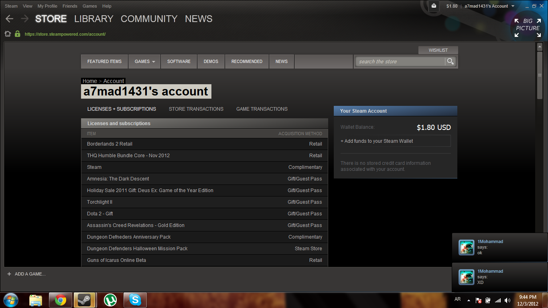Click the Amnesia: The Dark Descent entry
This screenshot has width=548, height=308.
click(118, 179)
